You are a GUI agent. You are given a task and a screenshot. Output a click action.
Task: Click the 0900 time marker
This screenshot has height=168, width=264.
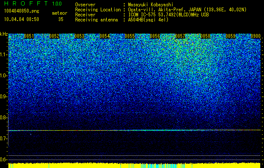(256, 36)
